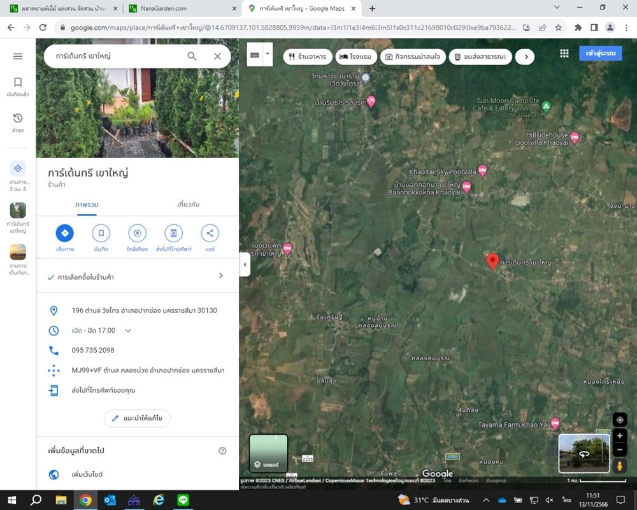This screenshot has height=510, width=637.
Task: Click KhaoYai Sky PoolVilla marker
Action: point(482,171)
